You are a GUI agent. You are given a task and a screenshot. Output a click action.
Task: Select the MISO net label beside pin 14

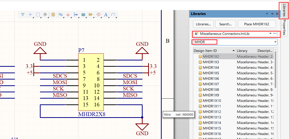click(x=130, y=95)
